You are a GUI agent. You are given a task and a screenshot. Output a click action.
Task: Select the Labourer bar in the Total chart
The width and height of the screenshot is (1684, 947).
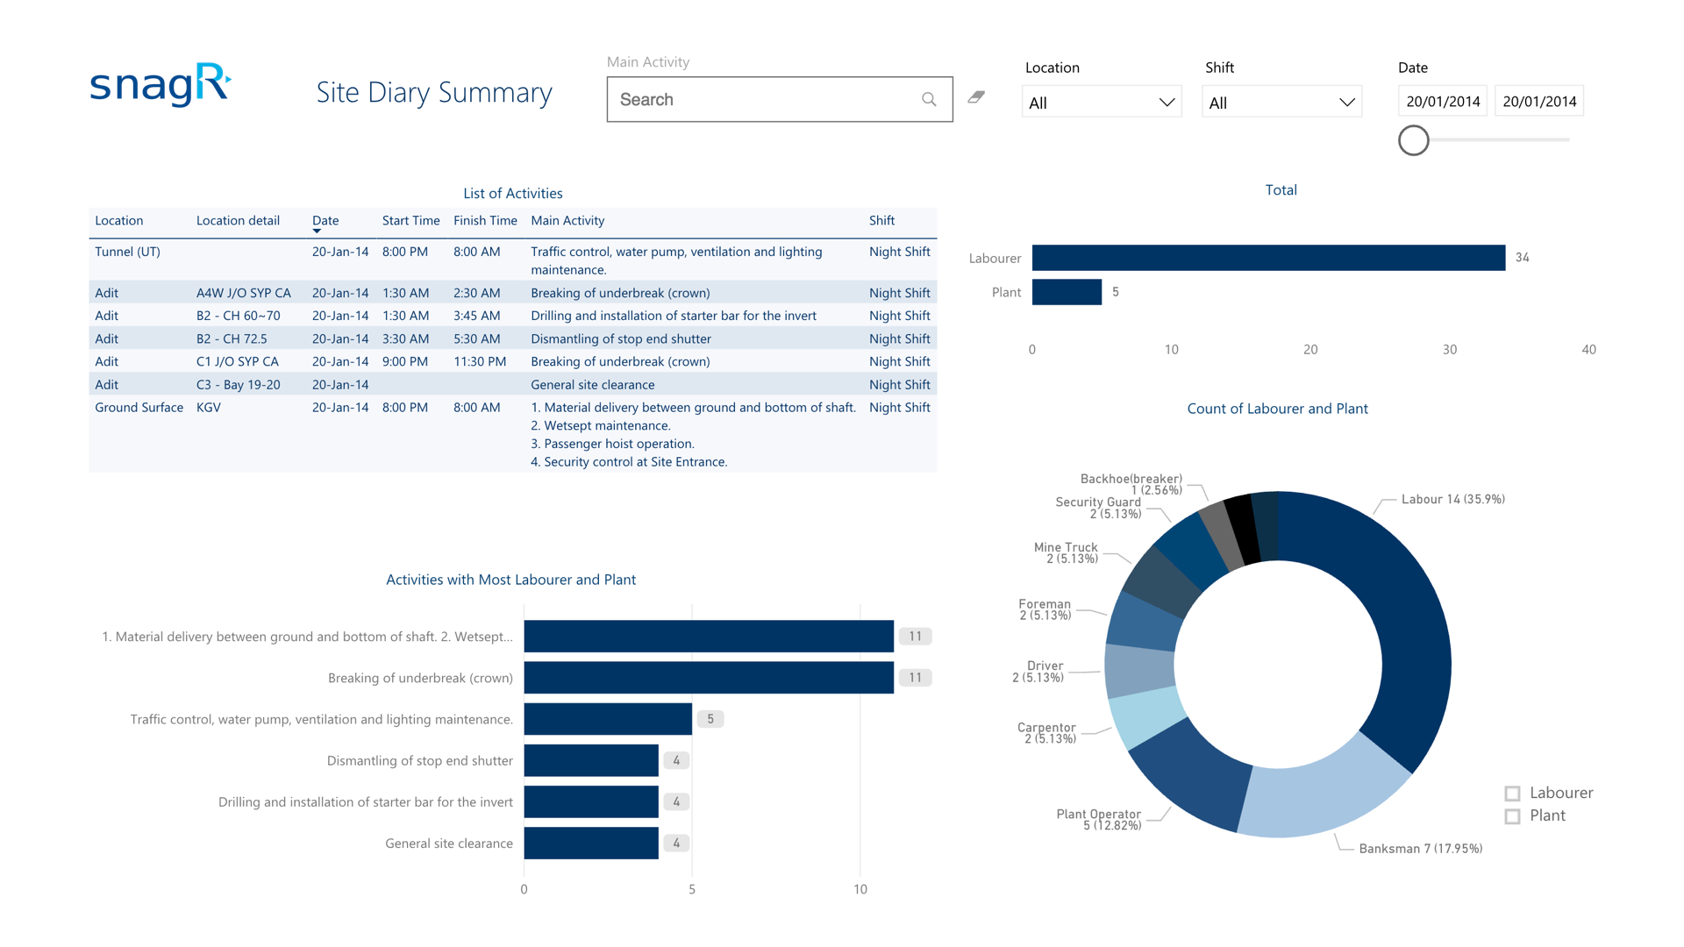[x=1268, y=258]
